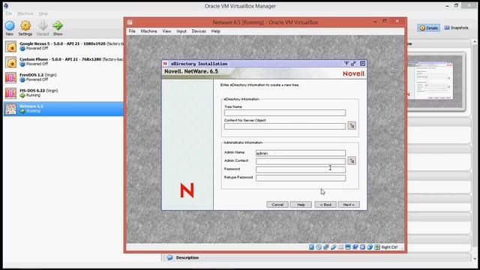Open the Devices menu of the VM window

(x=199, y=31)
